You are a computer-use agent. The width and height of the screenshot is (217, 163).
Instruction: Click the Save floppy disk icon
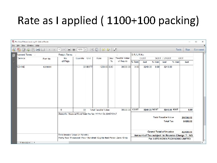tap(33, 50)
